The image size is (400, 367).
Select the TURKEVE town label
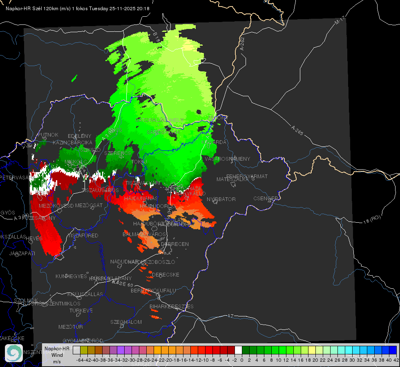[81, 311]
